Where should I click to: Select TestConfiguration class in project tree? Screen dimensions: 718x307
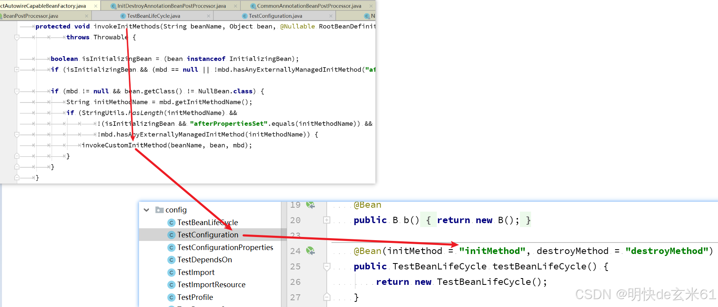tap(208, 235)
